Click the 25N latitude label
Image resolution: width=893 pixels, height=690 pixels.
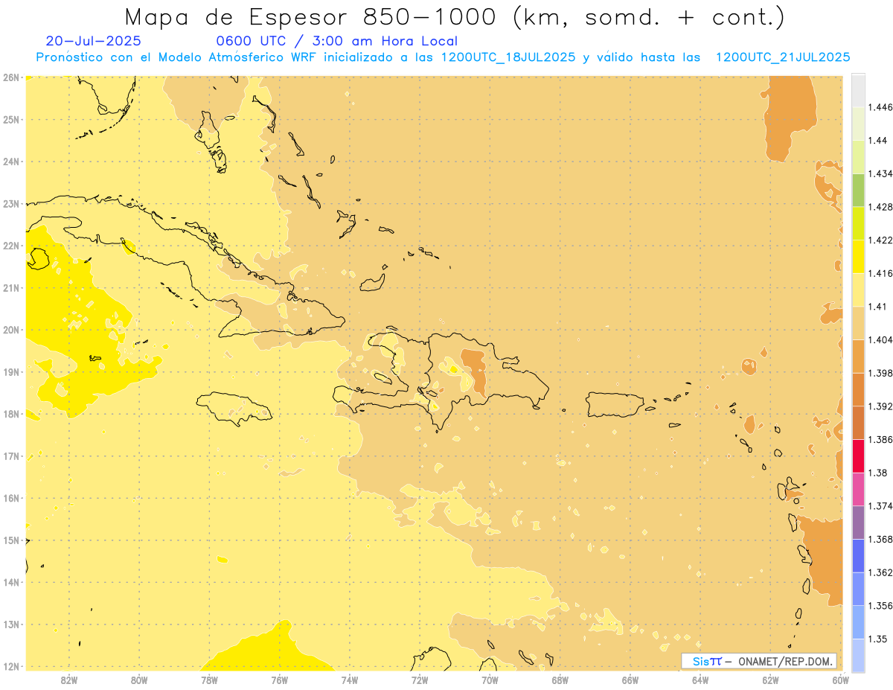(11, 119)
